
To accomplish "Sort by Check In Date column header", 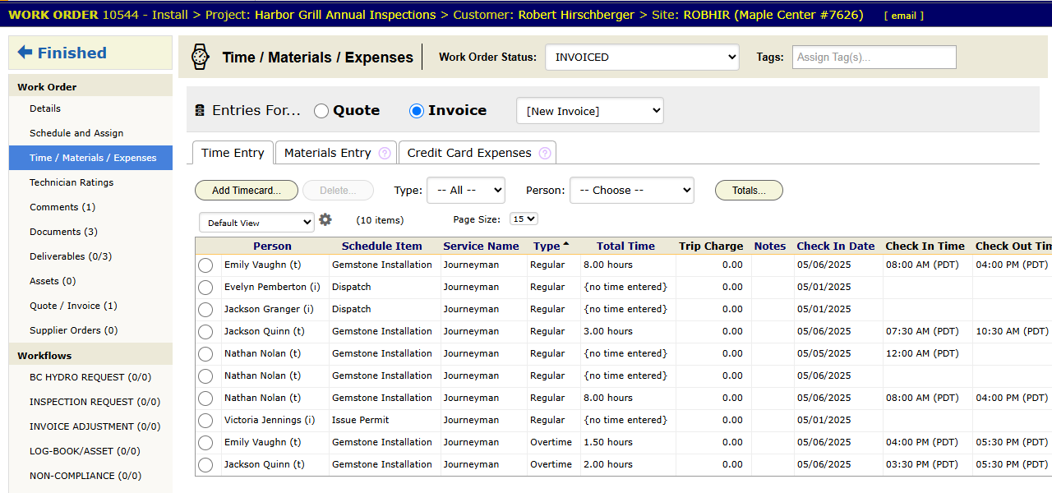I will click(836, 246).
